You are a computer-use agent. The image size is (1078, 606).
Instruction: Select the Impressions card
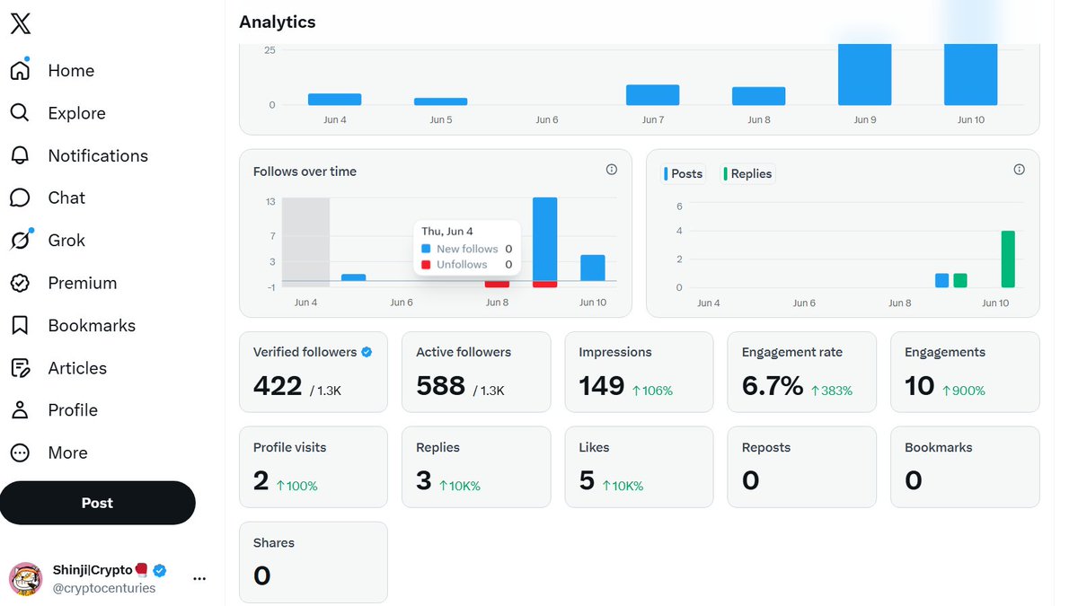(x=639, y=372)
